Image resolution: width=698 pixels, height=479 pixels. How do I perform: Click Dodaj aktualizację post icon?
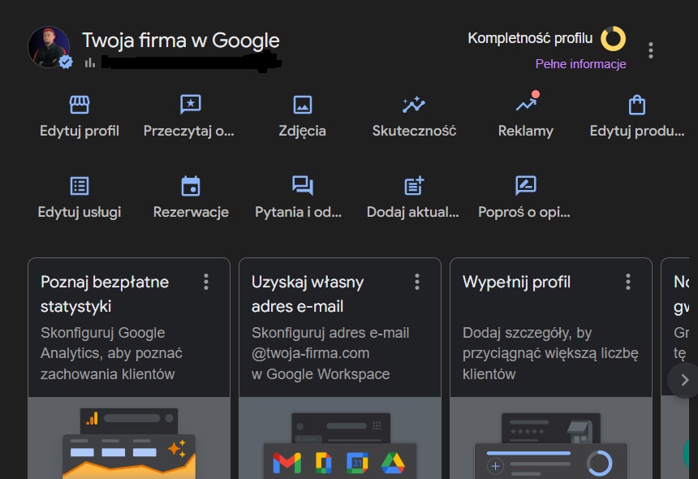(x=414, y=186)
